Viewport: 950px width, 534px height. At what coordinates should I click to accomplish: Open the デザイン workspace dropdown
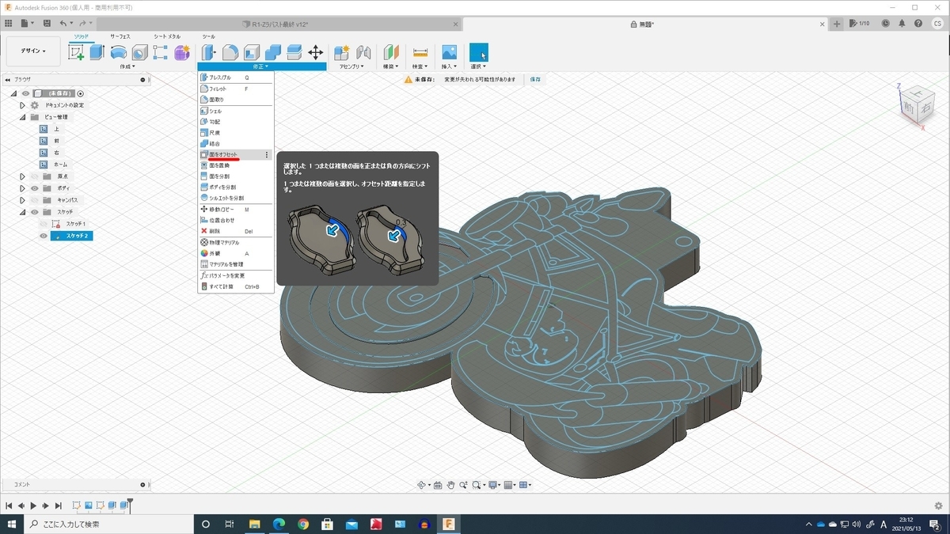pos(33,51)
